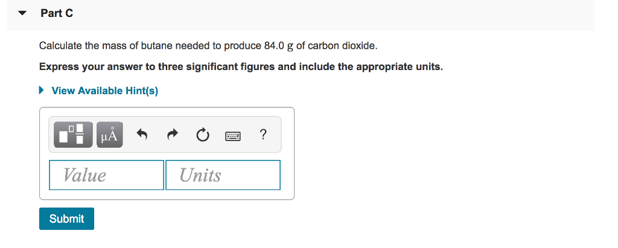The width and height of the screenshot is (618, 248).
Task: Open the μÅ symbols palette
Action: coord(110,135)
